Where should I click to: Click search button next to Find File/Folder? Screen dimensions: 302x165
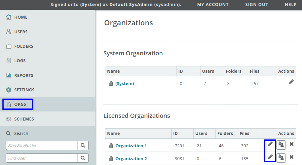point(83,145)
